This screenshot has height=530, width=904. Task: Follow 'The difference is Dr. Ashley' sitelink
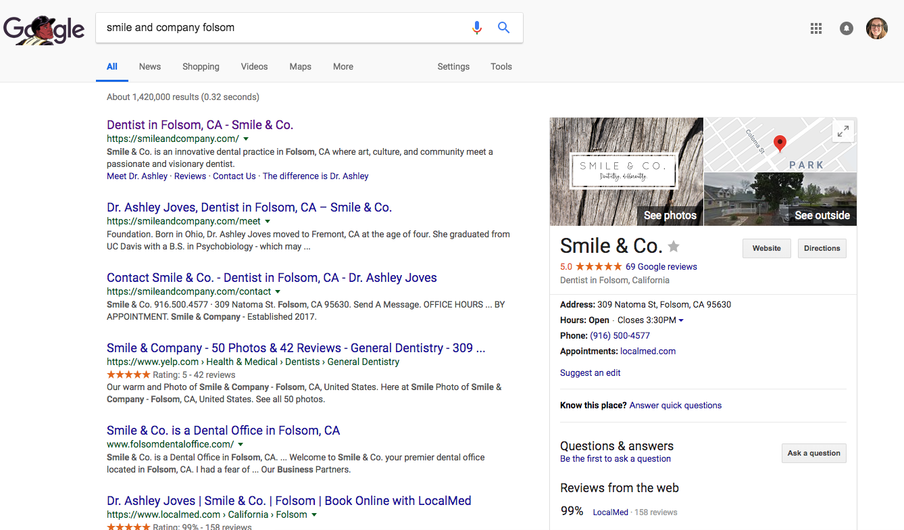pyautogui.click(x=316, y=176)
